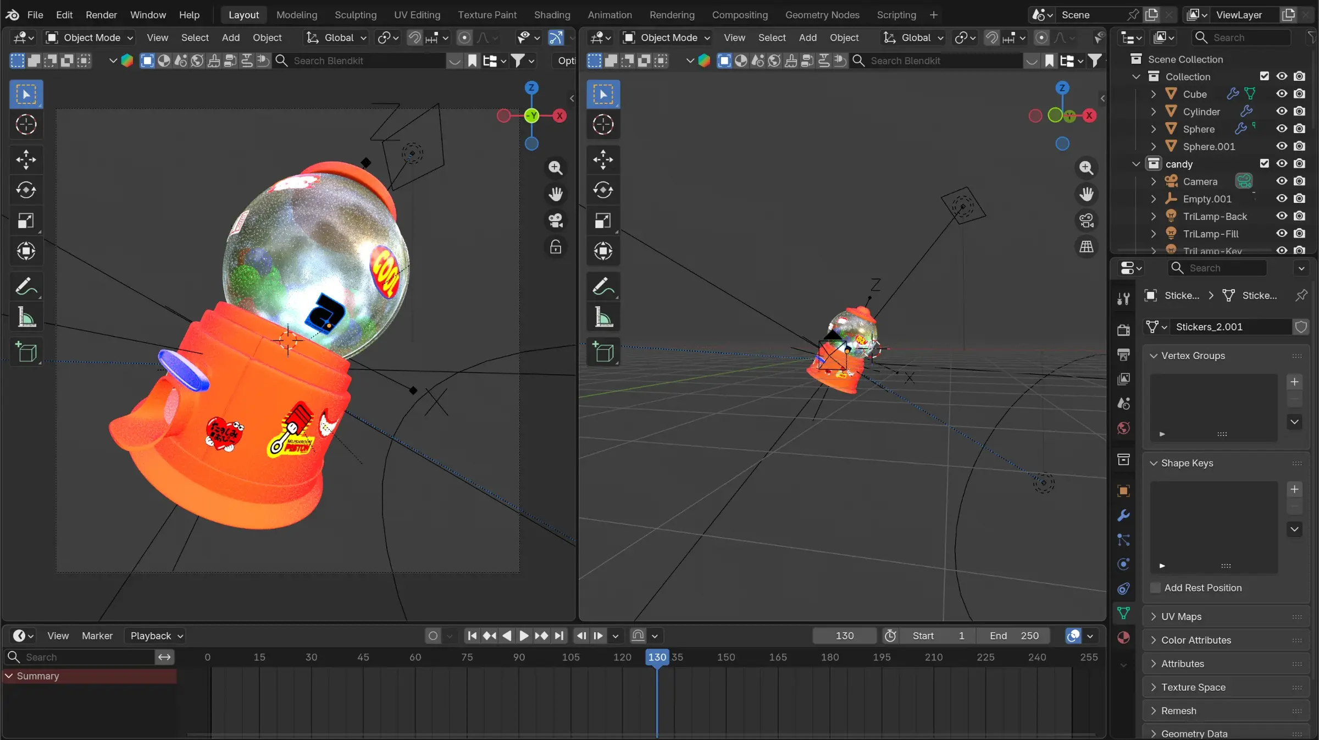Add a new shape key
1319x740 pixels.
click(x=1294, y=489)
